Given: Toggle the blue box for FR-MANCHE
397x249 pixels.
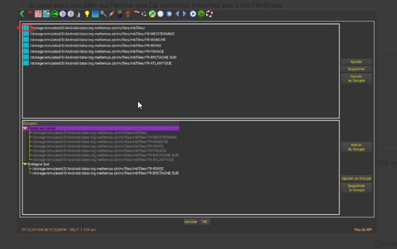Looking at the screenshot, I should [26, 40].
